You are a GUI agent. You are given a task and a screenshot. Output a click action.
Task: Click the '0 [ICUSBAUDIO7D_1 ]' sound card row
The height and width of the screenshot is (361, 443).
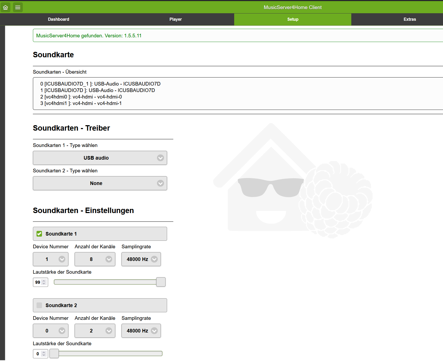tap(101, 84)
